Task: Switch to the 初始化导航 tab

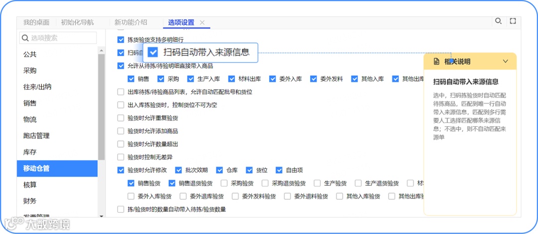Action: coord(77,22)
